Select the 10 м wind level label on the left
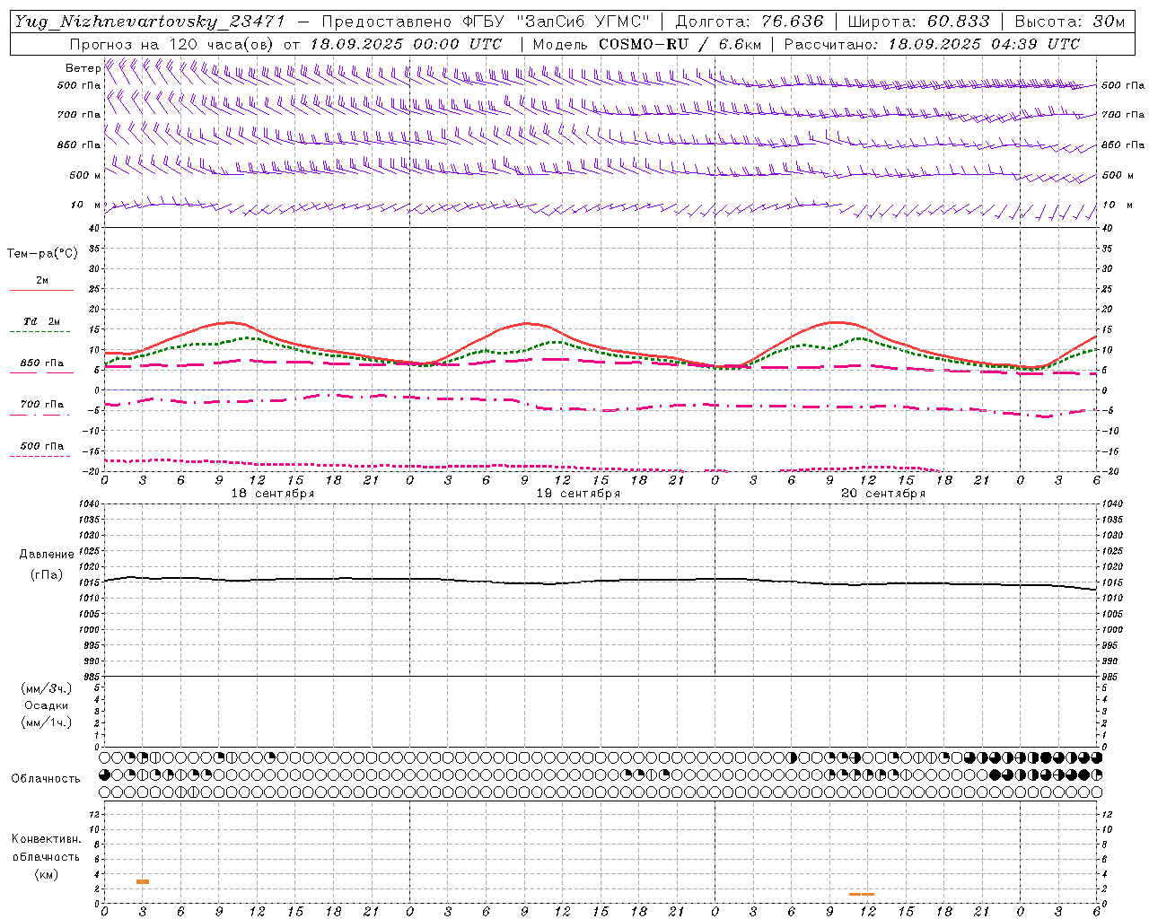The height and width of the screenshot is (919, 1149). [x=86, y=205]
